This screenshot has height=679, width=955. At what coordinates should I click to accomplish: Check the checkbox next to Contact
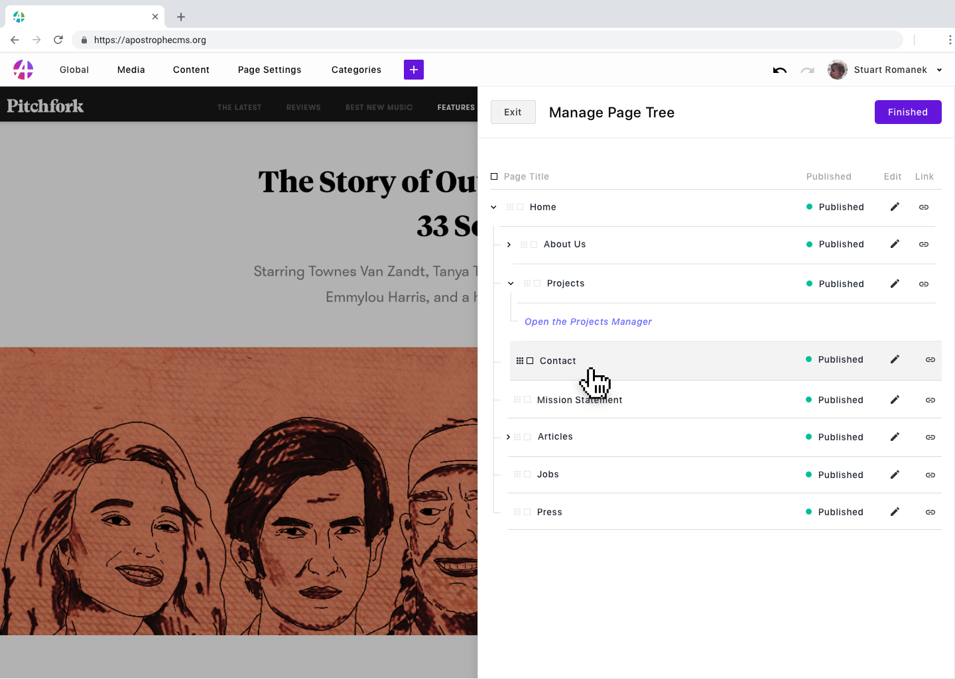click(x=529, y=360)
